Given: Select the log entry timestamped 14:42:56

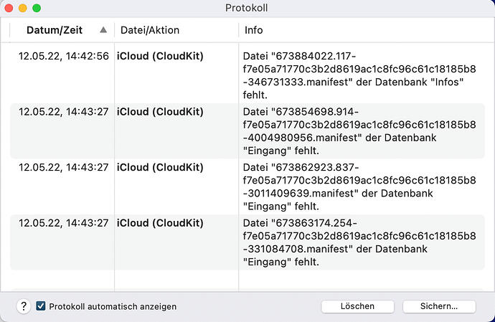Looking at the screenshot, I should pos(64,56).
